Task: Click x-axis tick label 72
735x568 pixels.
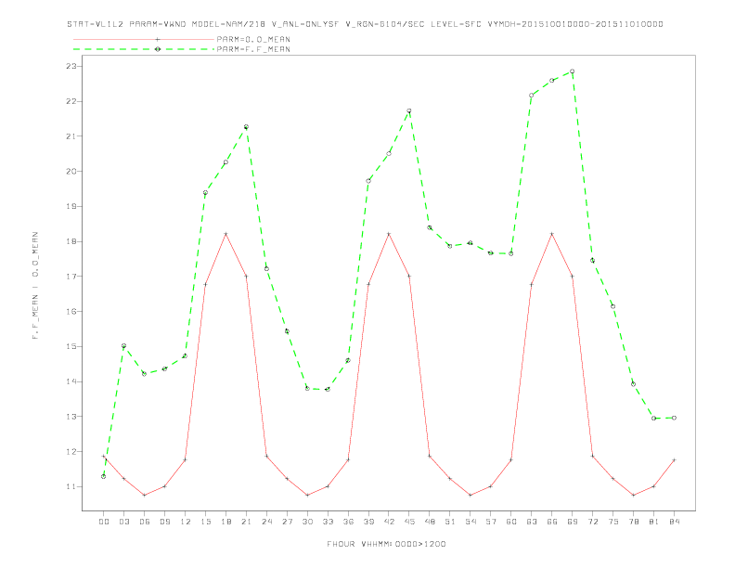Action: [x=592, y=522]
